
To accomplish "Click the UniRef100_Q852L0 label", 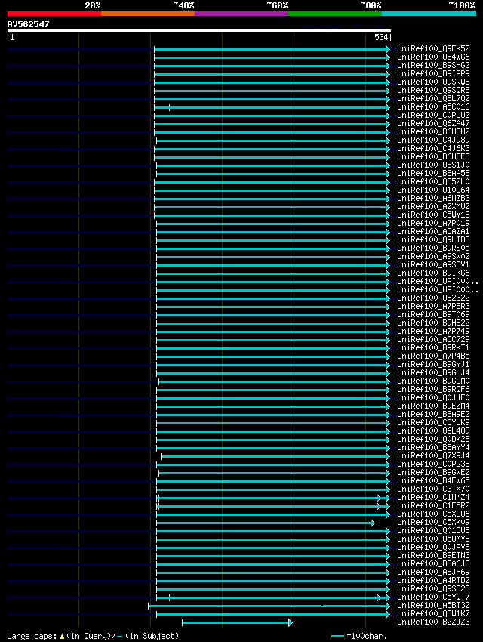I will coord(433,181).
